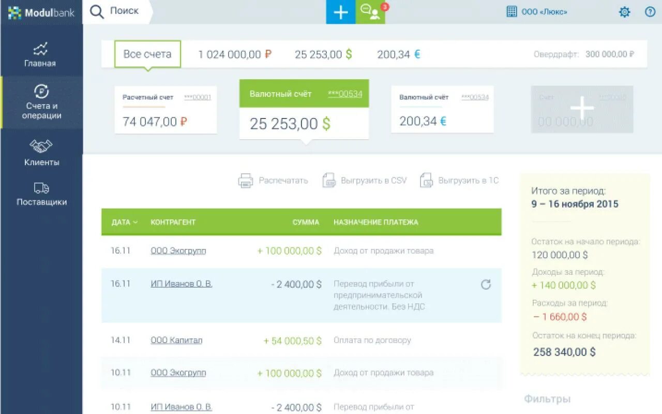Click Фильтры heading
The height and width of the screenshot is (414, 662).
click(x=547, y=399)
